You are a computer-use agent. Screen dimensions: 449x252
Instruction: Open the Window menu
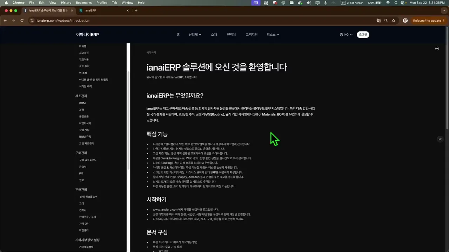point(127,2)
